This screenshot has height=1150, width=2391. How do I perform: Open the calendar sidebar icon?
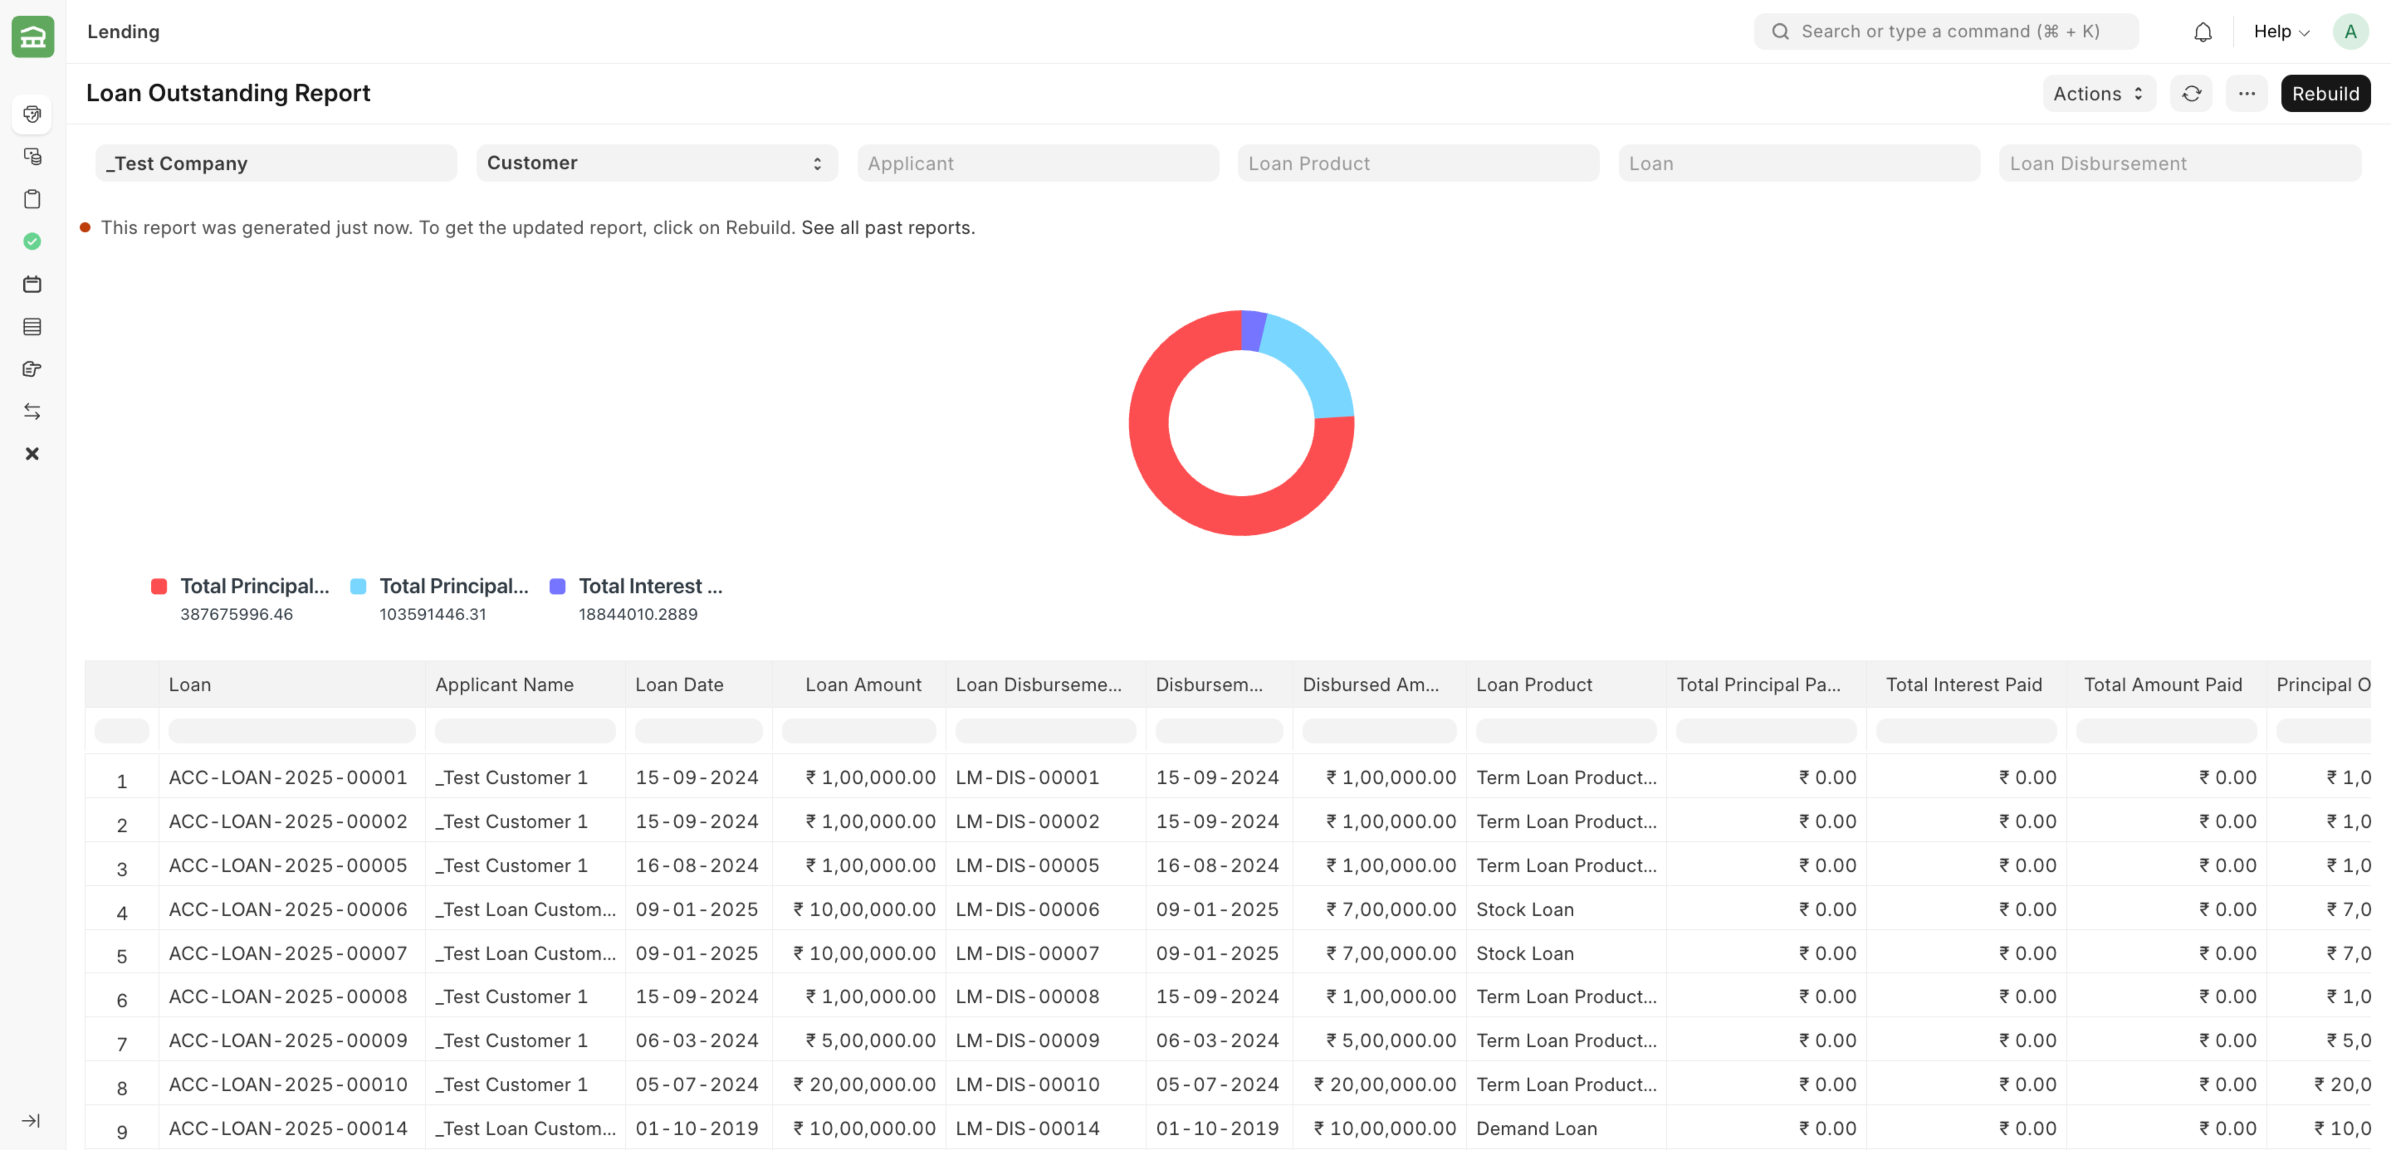pos(32,284)
